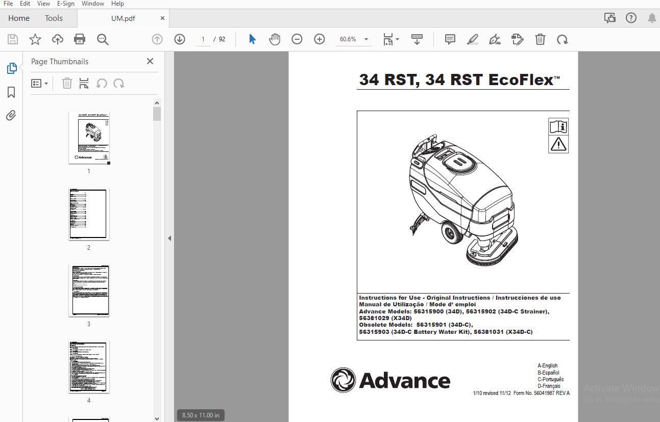Image resolution: width=660 pixels, height=422 pixels.
Task: Delete page using main toolbar trash icon
Action: pos(540,39)
